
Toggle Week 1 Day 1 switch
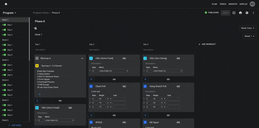(4, 25)
